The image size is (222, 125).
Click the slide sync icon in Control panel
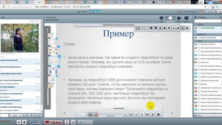[90, 114]
